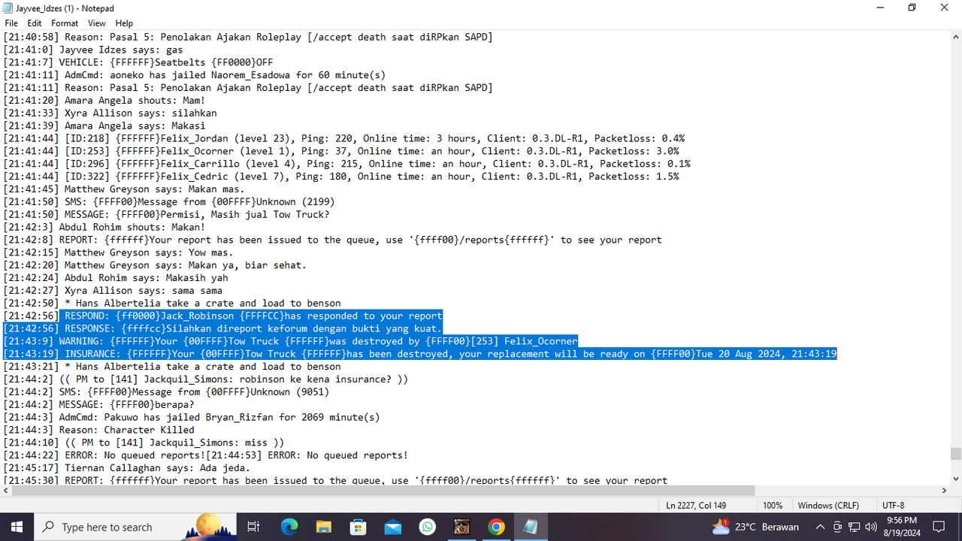Click highlighted INSURANCE replacement line

click(x=420, y=354)
